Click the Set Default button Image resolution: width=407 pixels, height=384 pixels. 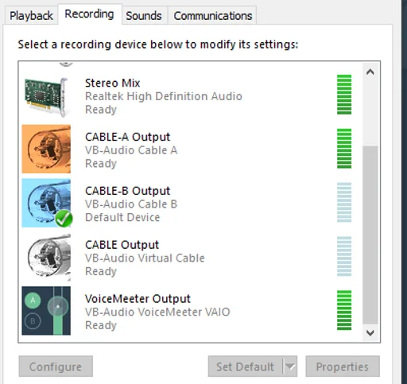pyautogui.click(x=246, y=367)
